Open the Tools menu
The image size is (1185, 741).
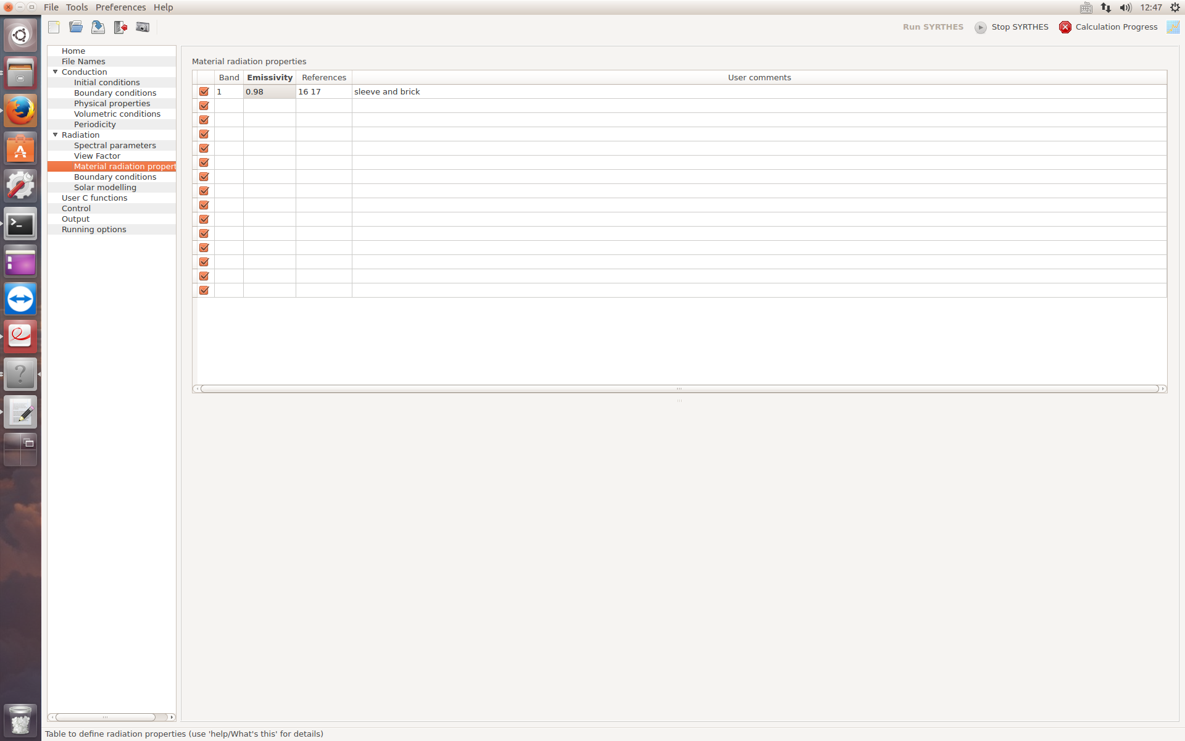[77, 7]
